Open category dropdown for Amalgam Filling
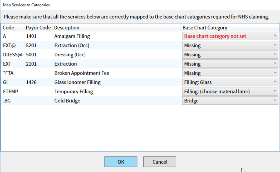 pos(230,36)
